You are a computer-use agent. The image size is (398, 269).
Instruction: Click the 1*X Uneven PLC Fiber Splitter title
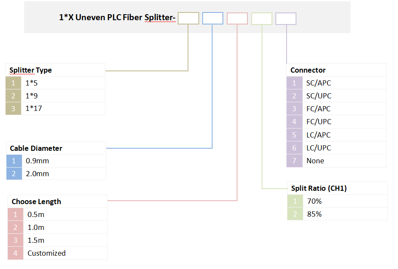click(x=117, y=18)
